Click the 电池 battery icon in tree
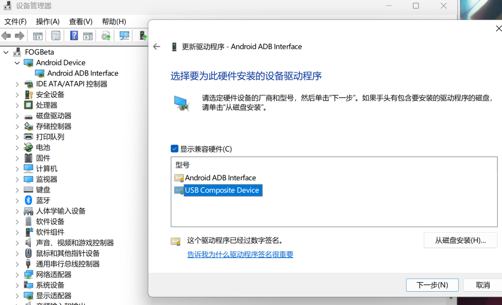This screenshot has width=502, height=305. [28, 147]
